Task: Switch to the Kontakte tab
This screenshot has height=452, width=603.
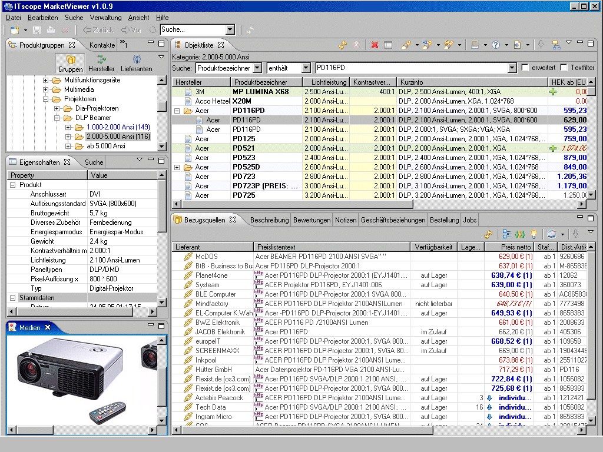Action: click(x=102, y=45)
